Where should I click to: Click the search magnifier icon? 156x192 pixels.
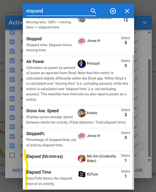tap(93, 11)
